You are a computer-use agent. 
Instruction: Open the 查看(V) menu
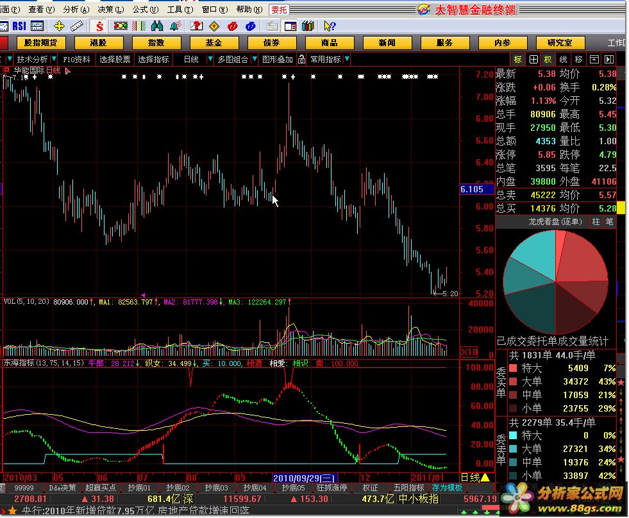[x=42, y=9]
